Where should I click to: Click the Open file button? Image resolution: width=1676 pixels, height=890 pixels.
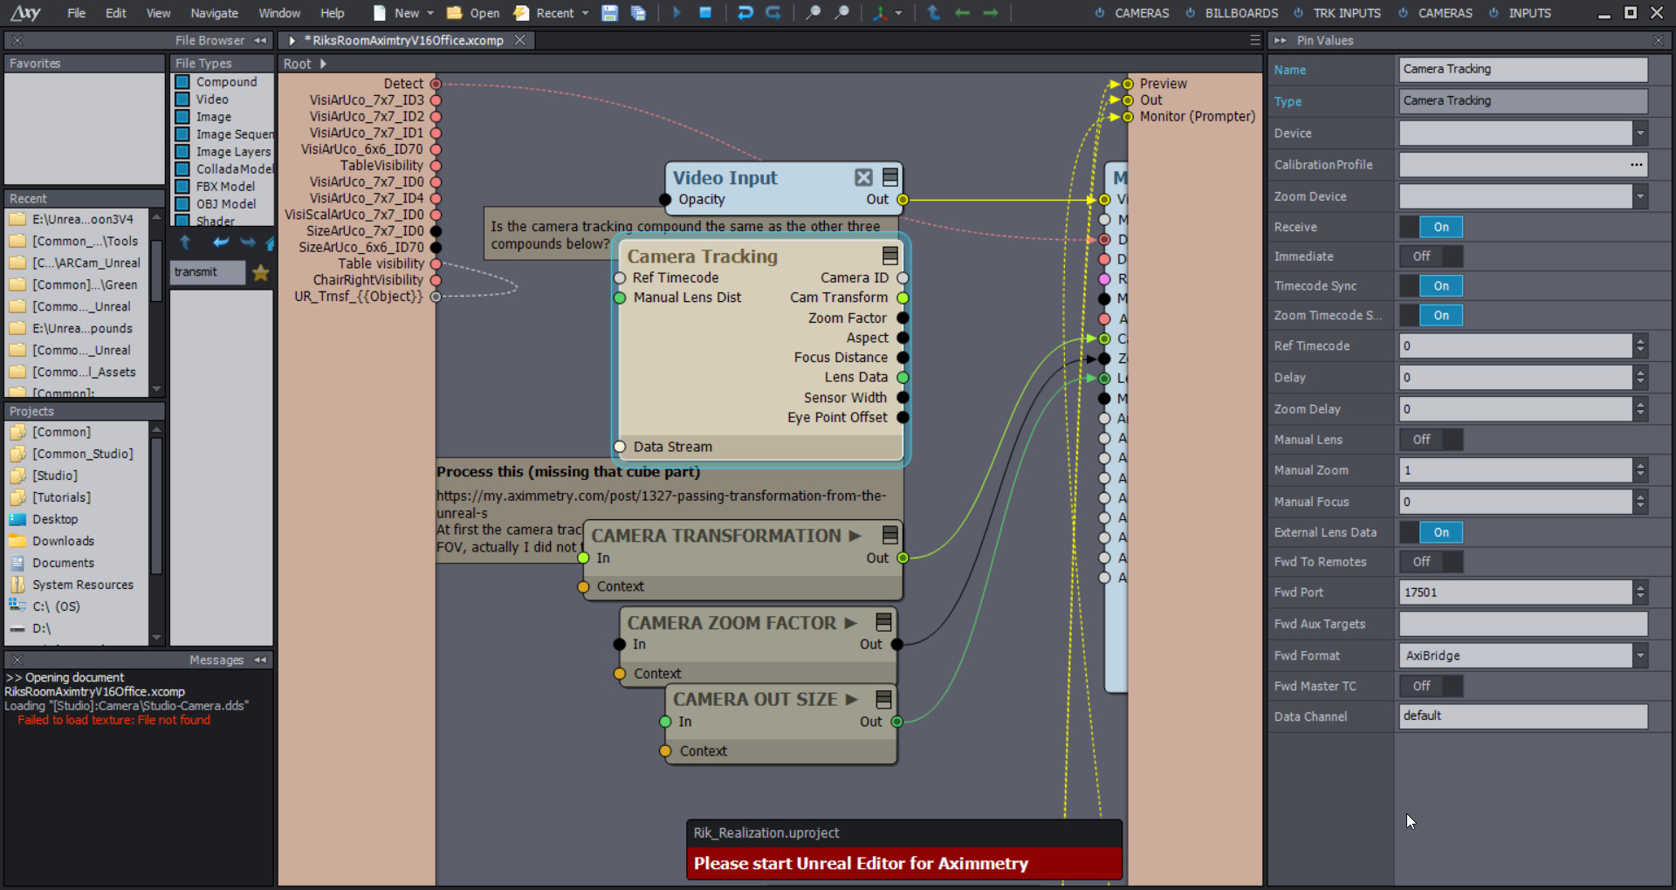473,13
